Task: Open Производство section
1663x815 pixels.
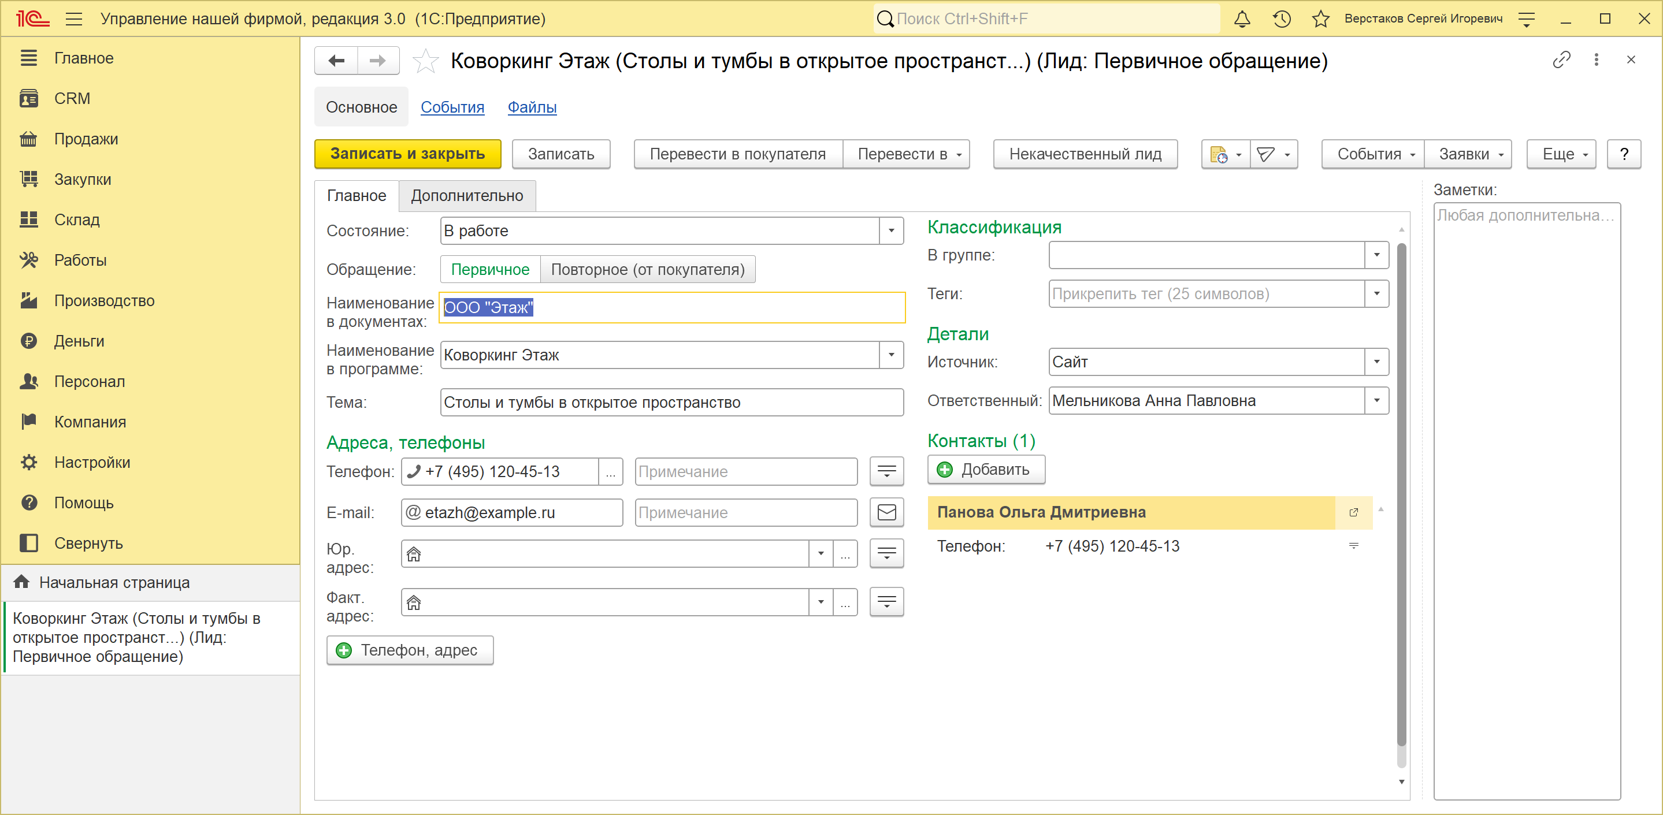Action: (150, 301)
